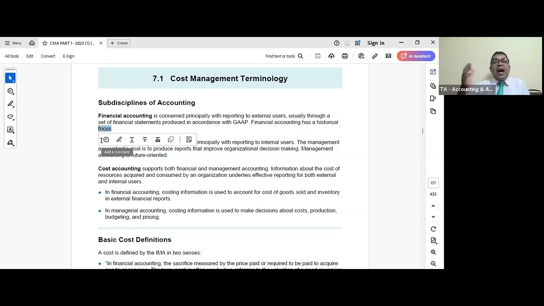The width and height of the screenshot is (544, 306).
Task: Open the E-Sign menu item
Action: (x=68, y=56)
